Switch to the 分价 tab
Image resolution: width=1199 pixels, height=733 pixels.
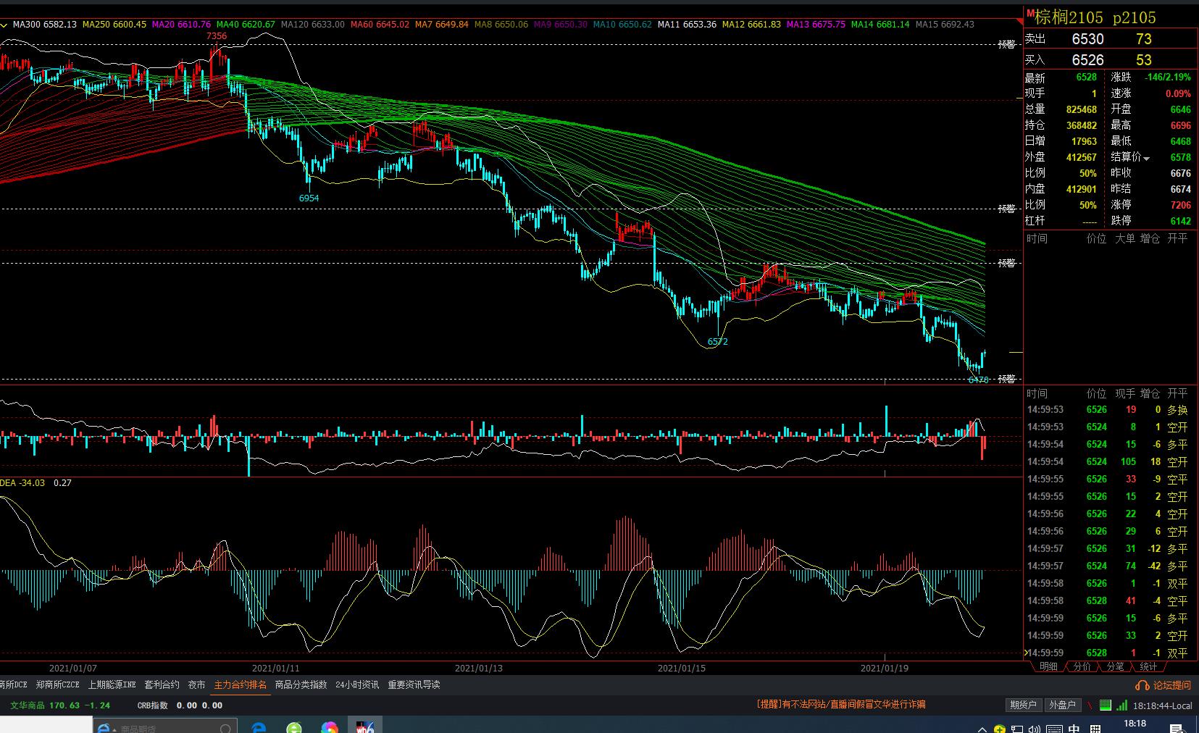[x=1082, y=666]
